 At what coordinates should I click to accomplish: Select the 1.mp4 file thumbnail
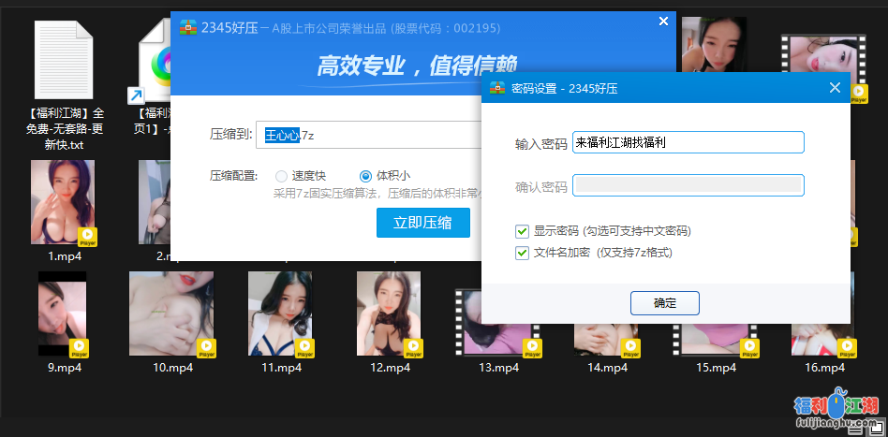pyautogui.click(x=63, y=202)
